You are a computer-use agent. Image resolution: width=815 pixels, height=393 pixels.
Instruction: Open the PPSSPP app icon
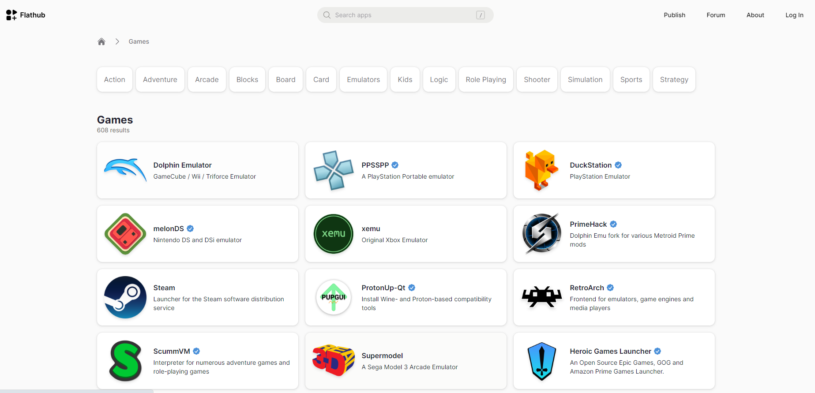tap(334, 170)
